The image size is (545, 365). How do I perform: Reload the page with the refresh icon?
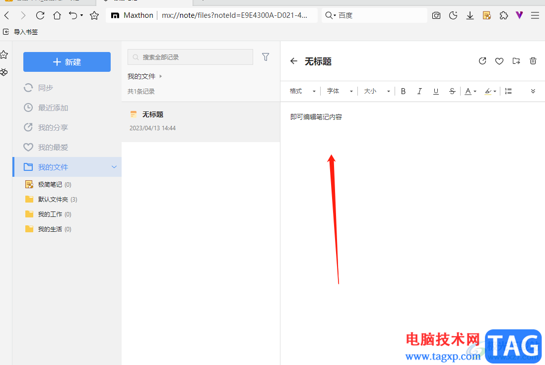pos(40,15)
